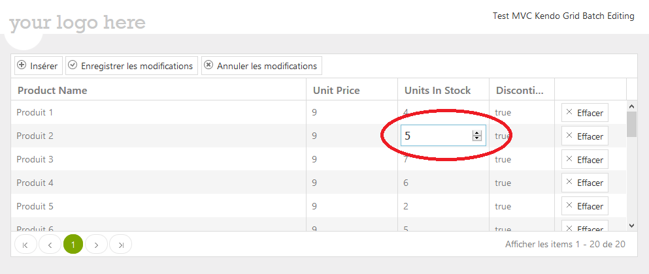Increase Units In Stock value with up arrow
649x274 pixels.
click(477, 133)
